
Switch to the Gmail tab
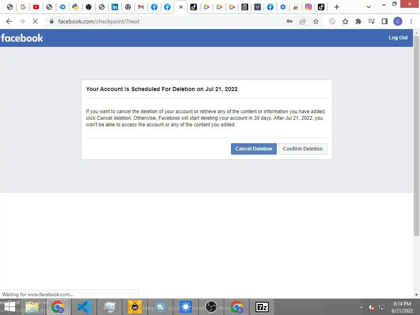pyautogui.click(x=141, y=7)
